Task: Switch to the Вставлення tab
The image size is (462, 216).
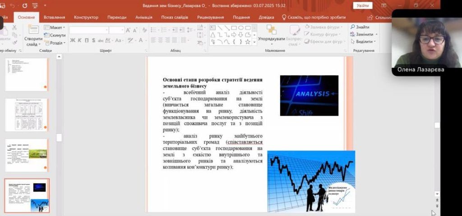Action: tap(54, 17)
